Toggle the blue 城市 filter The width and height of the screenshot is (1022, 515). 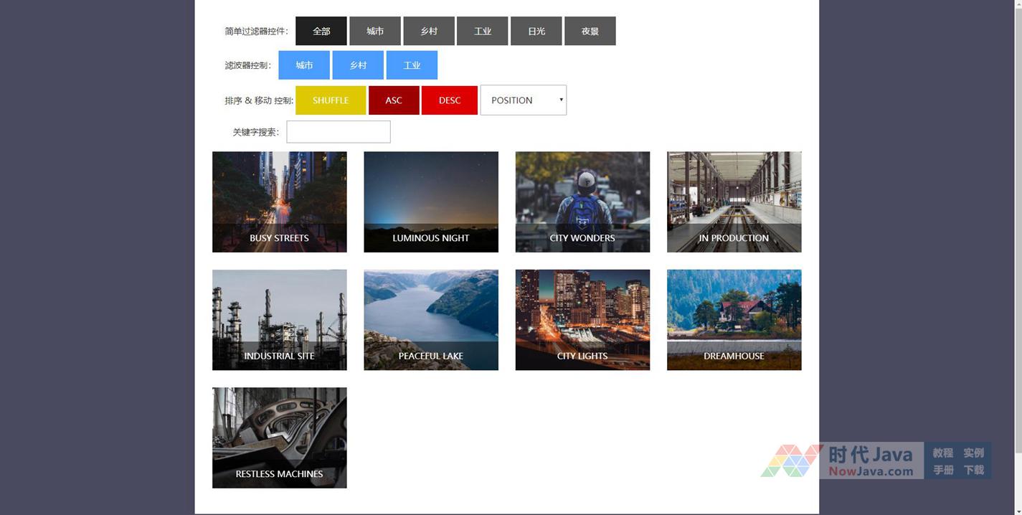tap(304, 65)
